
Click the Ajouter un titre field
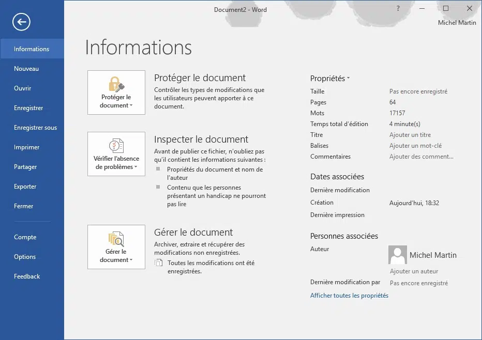point(410,135)
